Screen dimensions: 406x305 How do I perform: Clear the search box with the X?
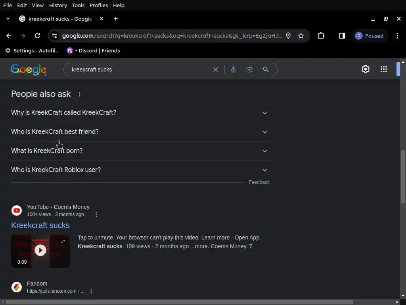point(216,69)
